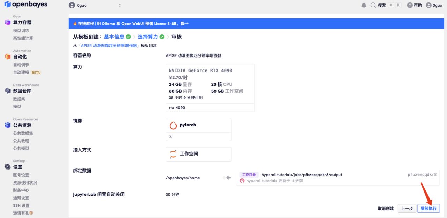Click 取消创建 to cancel creation
The image size is (447, 218).
point(386,209)
